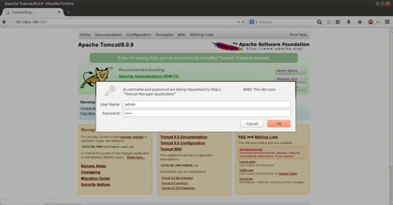Open the Documentation nav item

(x=108, y=35)
